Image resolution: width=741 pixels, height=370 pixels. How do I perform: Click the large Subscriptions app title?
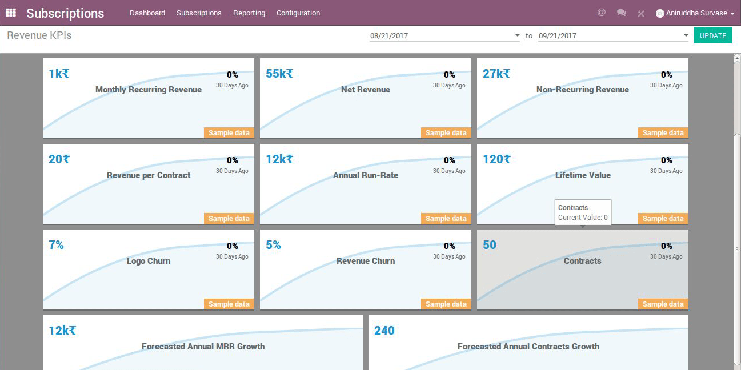(x=65, y=13)
